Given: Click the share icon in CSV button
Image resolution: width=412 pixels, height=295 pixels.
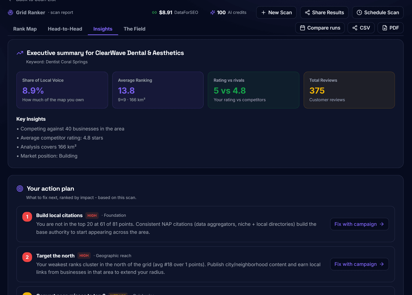Looking at the screenshot, I should coord(355,28).
